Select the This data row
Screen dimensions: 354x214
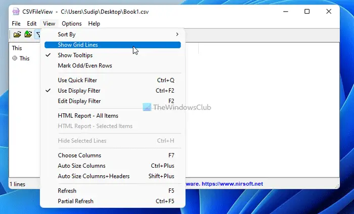pos(24,58)
